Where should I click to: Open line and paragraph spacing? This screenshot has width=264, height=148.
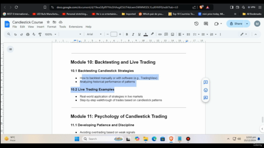[x=188, y=35]
